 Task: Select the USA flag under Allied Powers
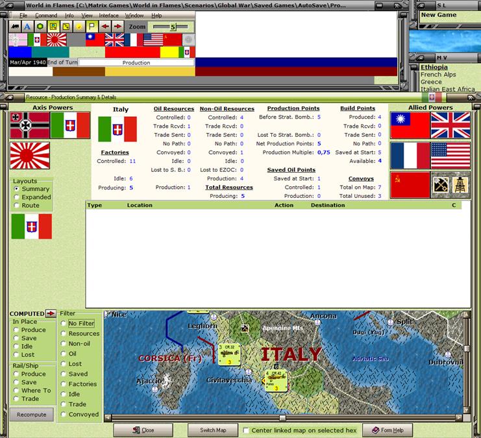(450, 156)
